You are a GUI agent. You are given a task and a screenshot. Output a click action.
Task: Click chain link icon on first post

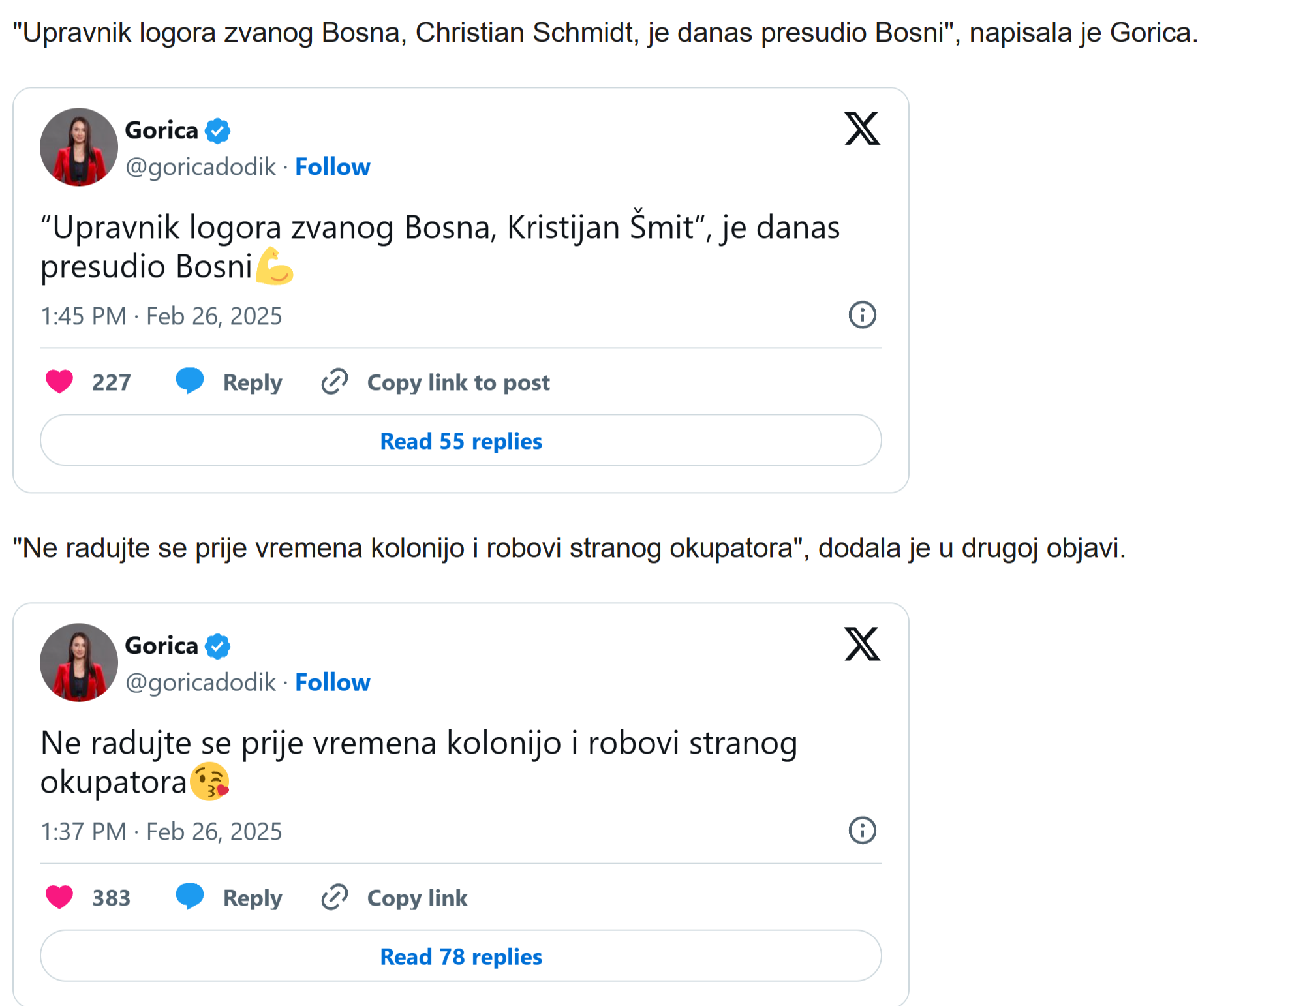tap(335, 382)
